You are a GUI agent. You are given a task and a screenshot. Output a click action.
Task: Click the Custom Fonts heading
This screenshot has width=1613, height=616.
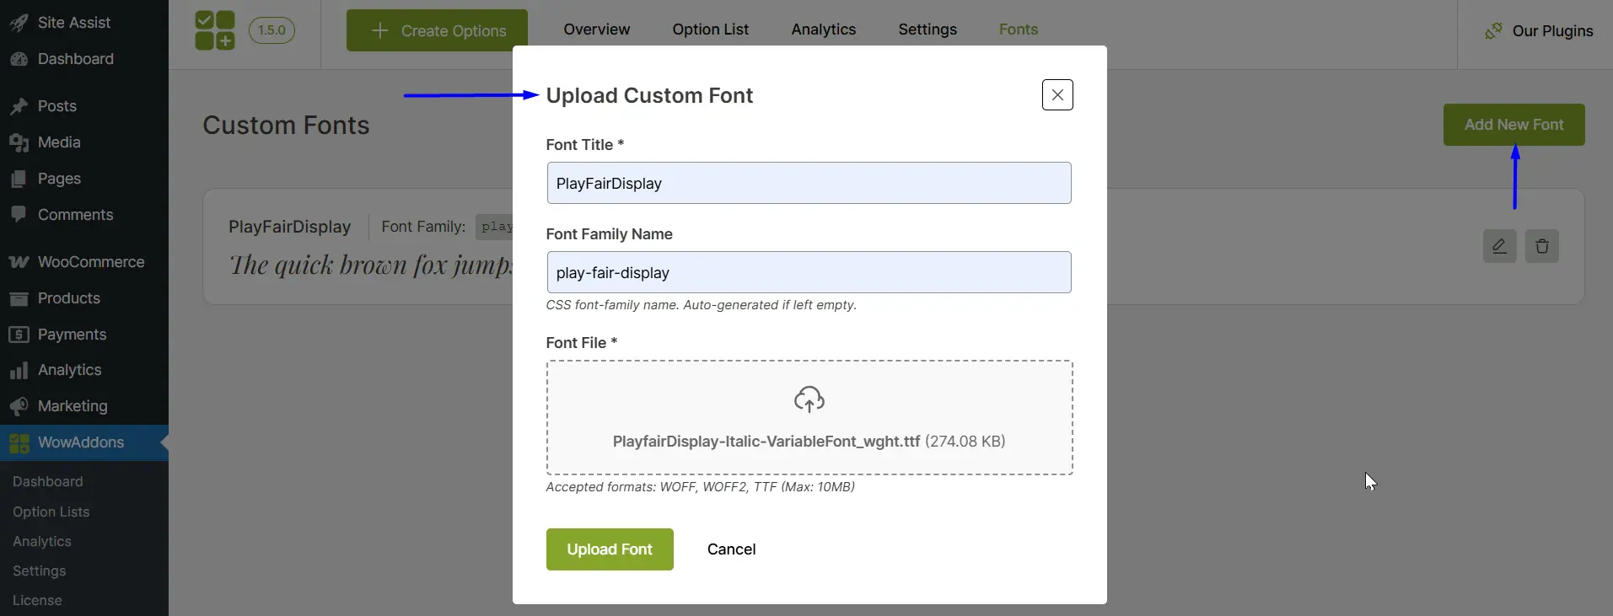click(x=286, y=125)
